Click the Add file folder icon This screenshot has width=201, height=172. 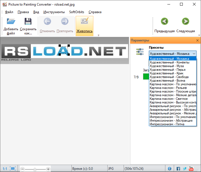pyautogui.click(x=11, y=21)
